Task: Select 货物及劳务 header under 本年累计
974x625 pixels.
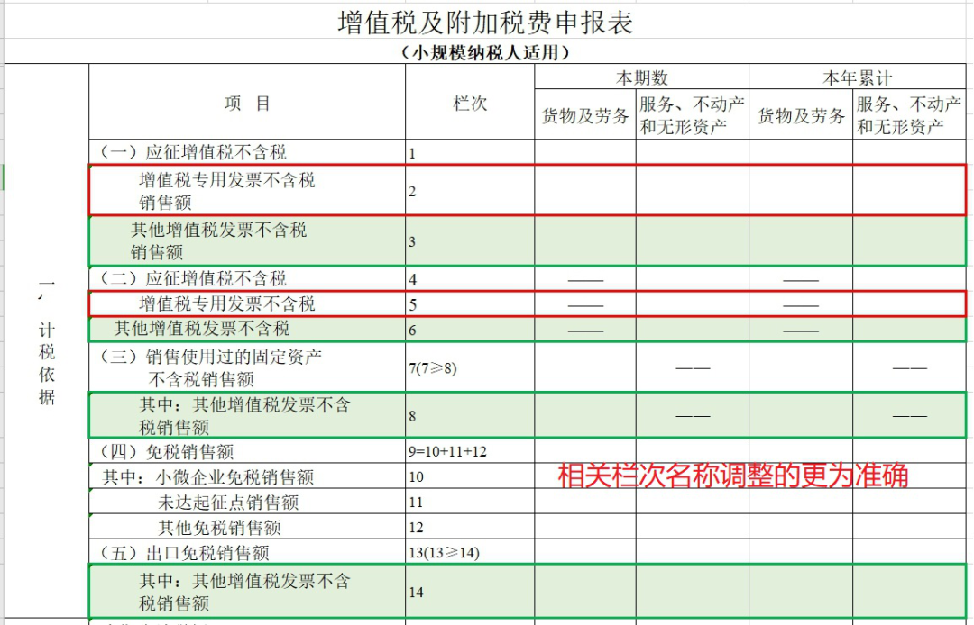Action: [x=802, y=114]
